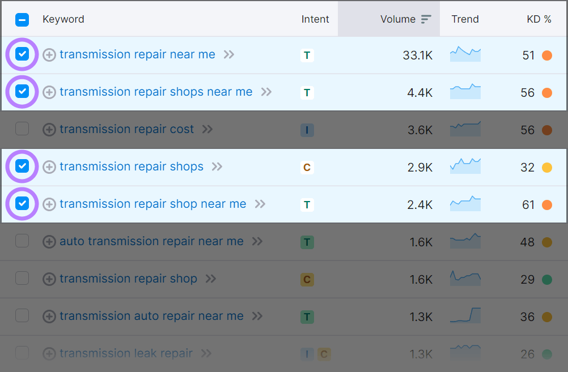568x372 pixels.
Task: Click the 3.6K volume value
Action: pyautogui.click(x=420, y=130)
